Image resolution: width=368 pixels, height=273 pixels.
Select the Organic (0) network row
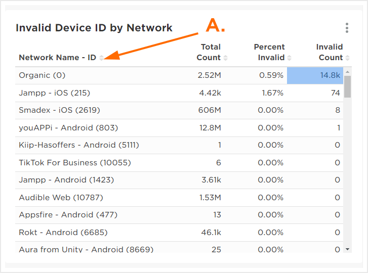tap(43, 75)
